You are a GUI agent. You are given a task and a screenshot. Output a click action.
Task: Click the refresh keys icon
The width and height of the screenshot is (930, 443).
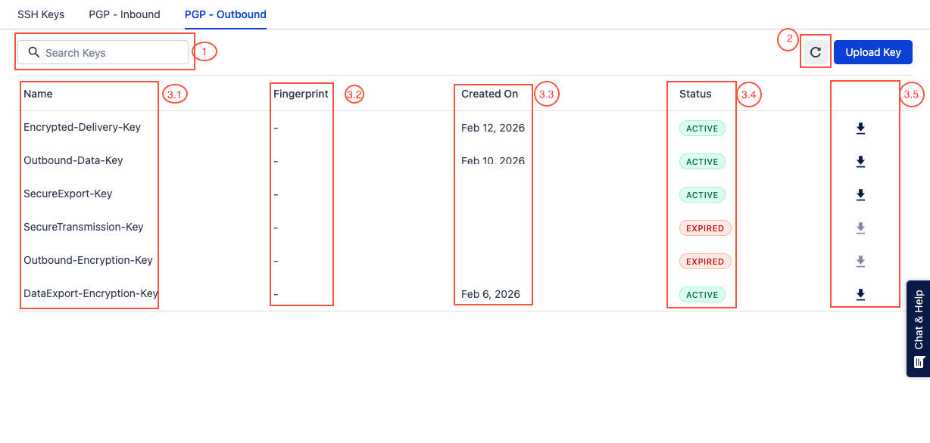(x=816, y=52)
